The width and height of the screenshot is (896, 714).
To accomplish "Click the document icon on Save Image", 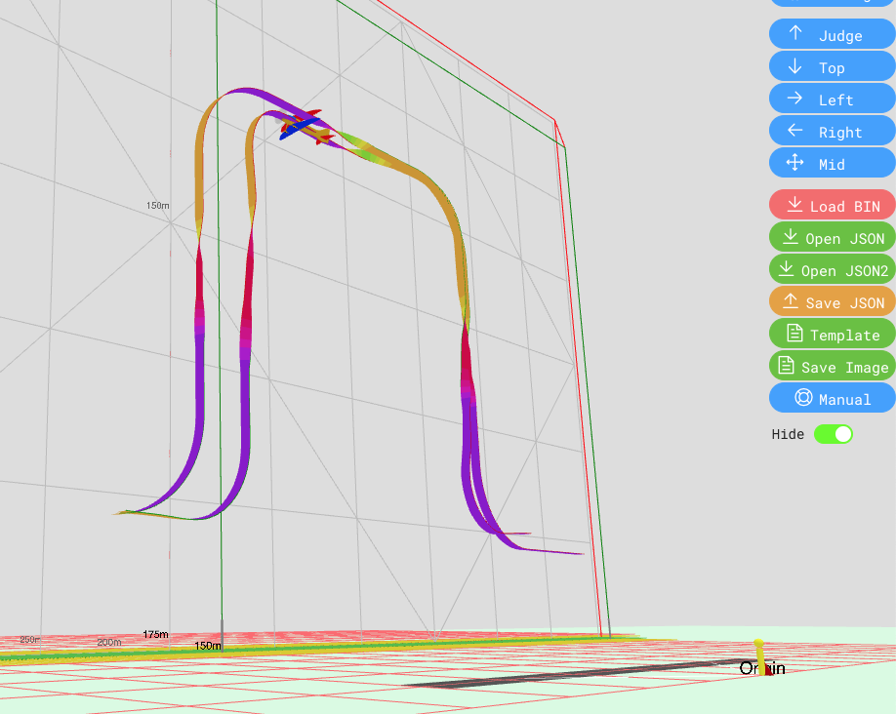I will [787, 365].
